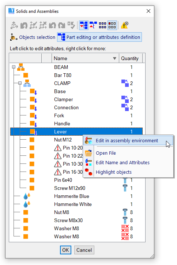Select the Handle part row
Viewport: 177px width, 265px height.
point(76,124)
